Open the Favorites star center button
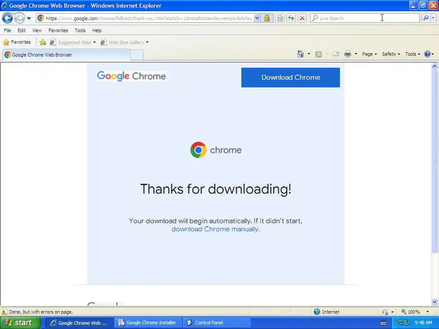The height and width of the screenshot is (329, 439). pos(17,42)
